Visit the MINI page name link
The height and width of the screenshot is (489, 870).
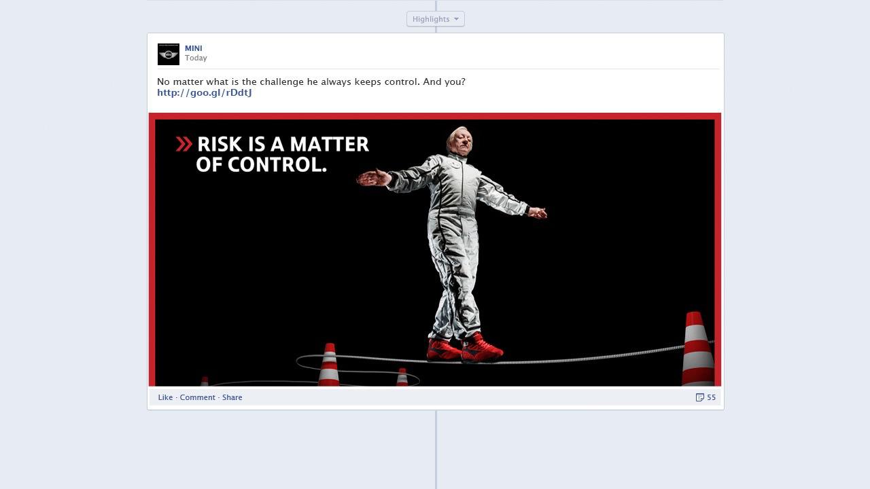click(193, 48)
